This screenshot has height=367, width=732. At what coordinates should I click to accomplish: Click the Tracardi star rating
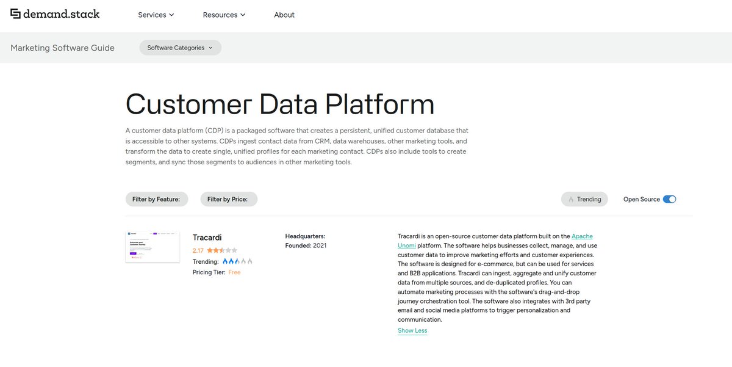pyautogui.click(x=222, y=250)
